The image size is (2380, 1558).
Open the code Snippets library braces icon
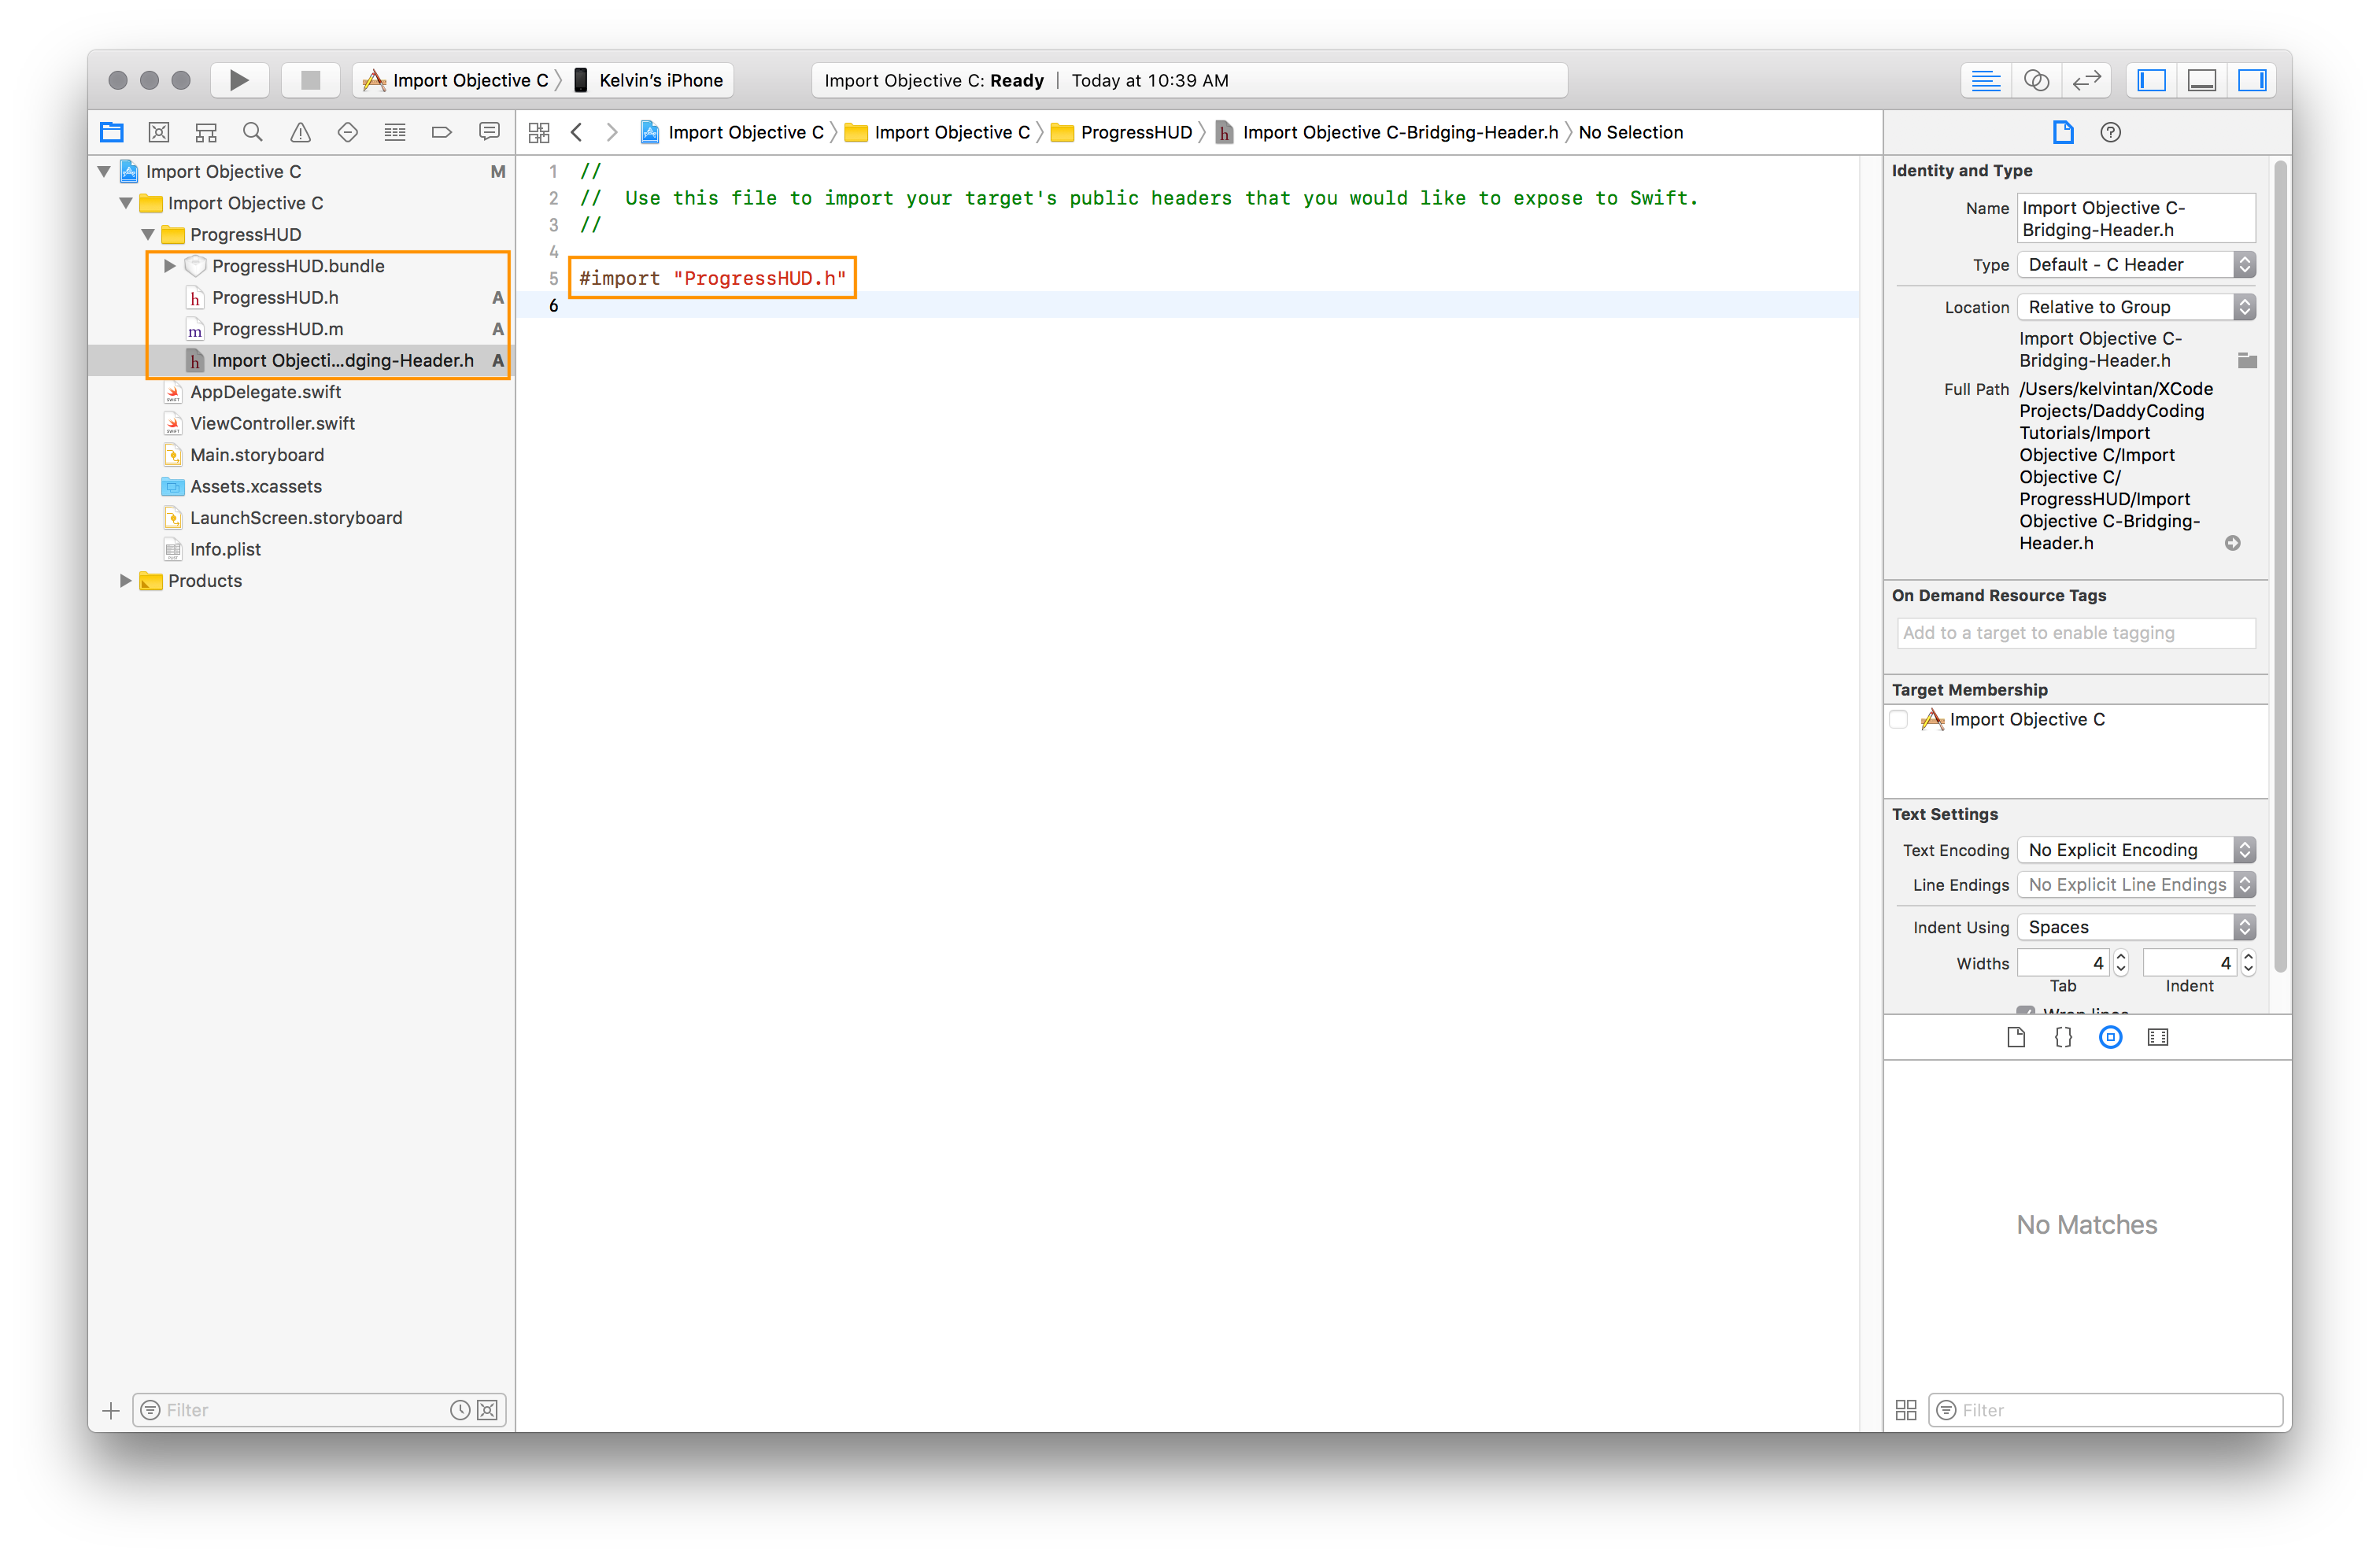[x=2062, y=1037]
